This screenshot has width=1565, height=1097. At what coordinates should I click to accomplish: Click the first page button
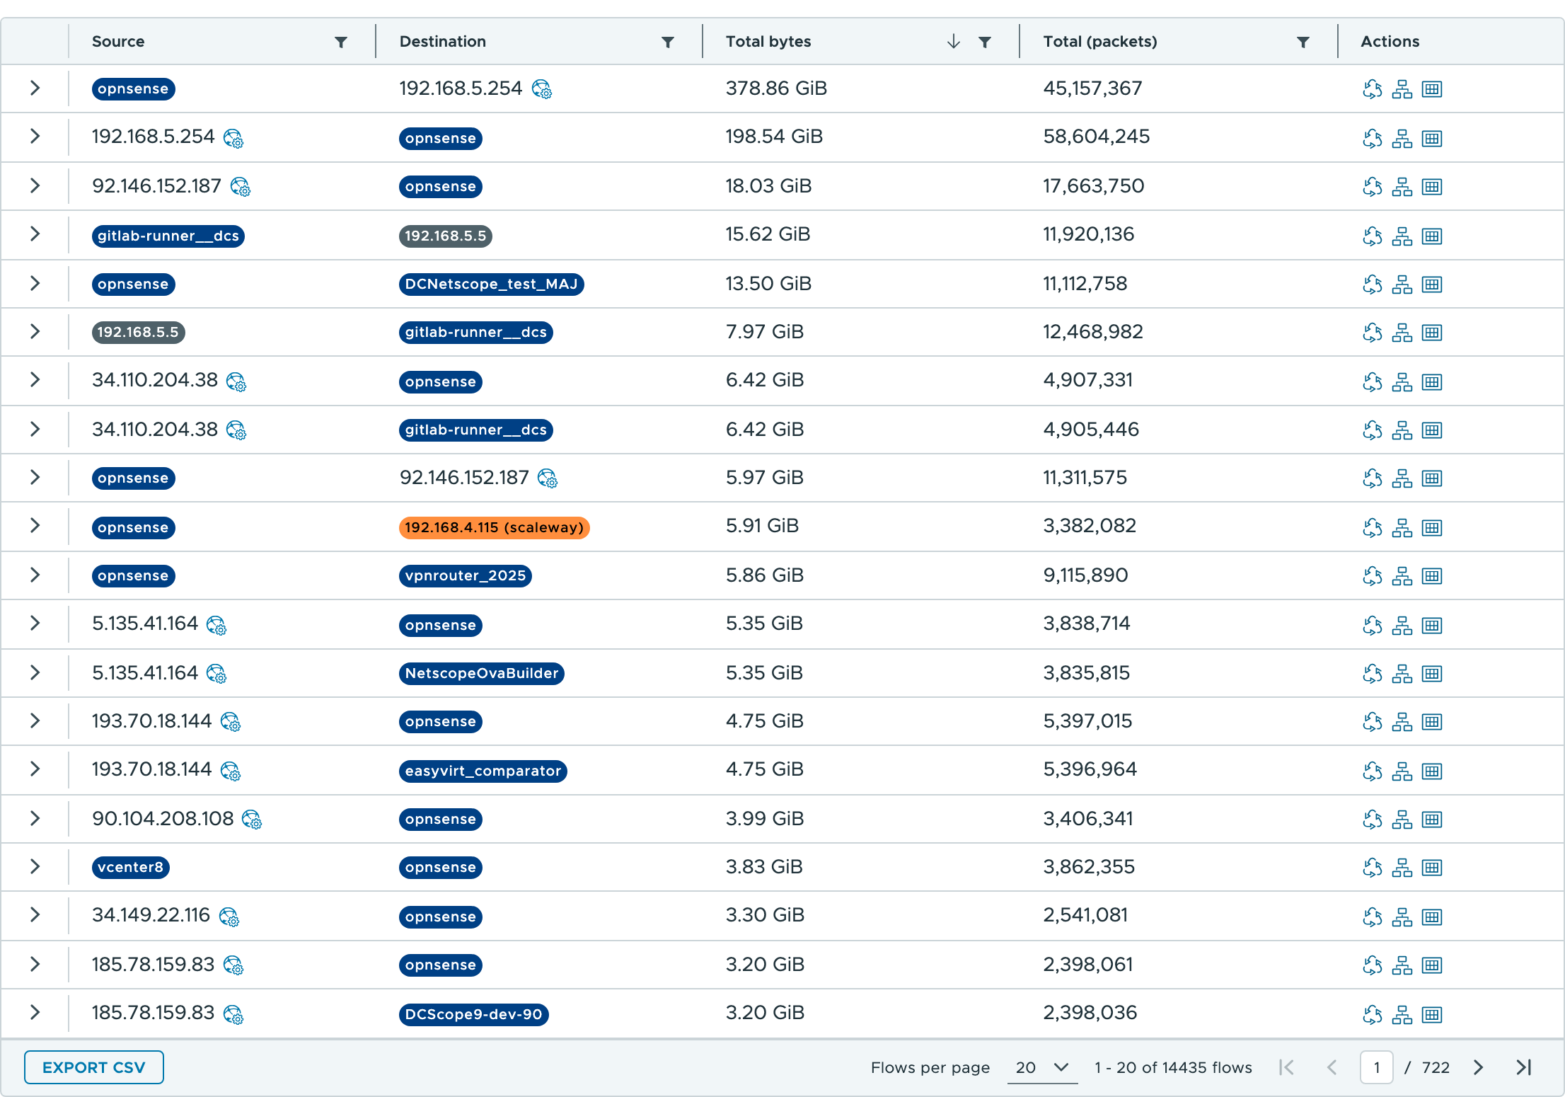pos(1287,1067)
